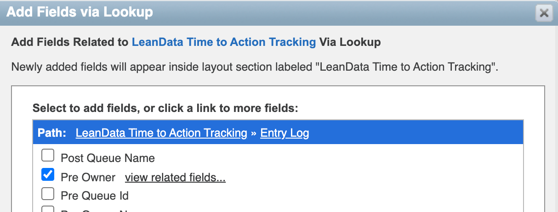Viewport: 558px width, 212px height.
Task: Click the » separator in the path breadcrumb
Action: tap(254, 133)
